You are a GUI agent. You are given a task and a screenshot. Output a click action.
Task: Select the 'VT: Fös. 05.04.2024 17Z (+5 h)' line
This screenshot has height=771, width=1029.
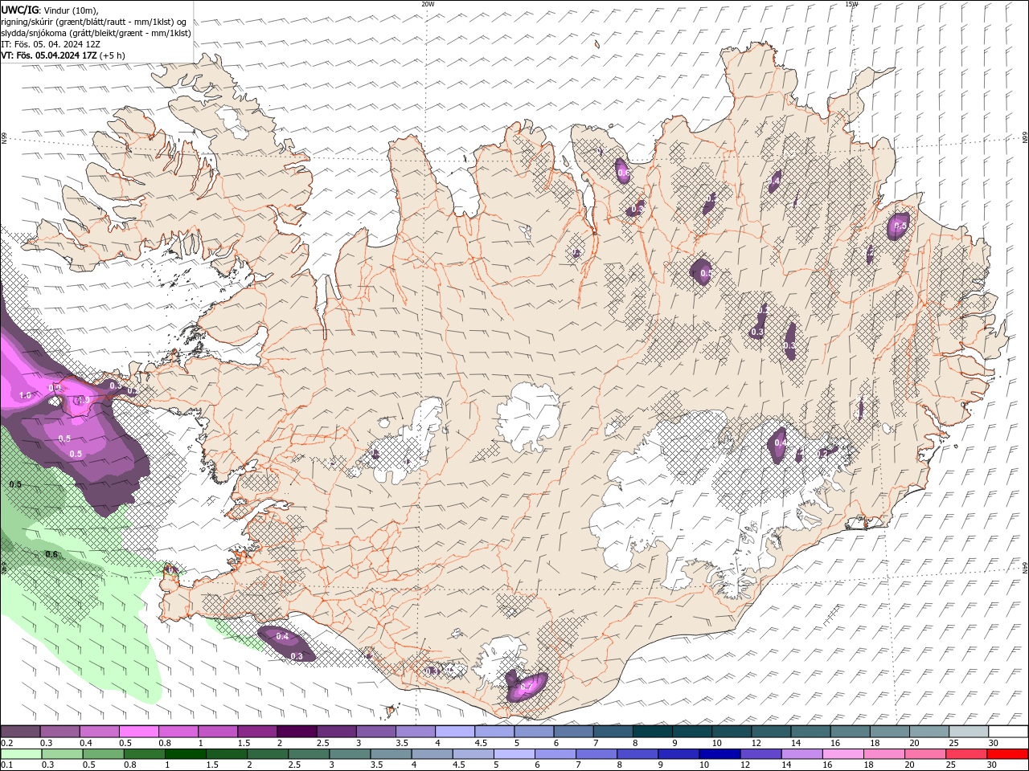click(x=63, y=55)
